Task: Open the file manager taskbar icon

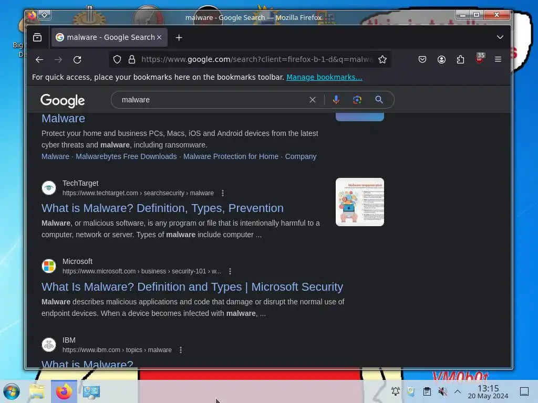Action: click(x=37, y=391)
